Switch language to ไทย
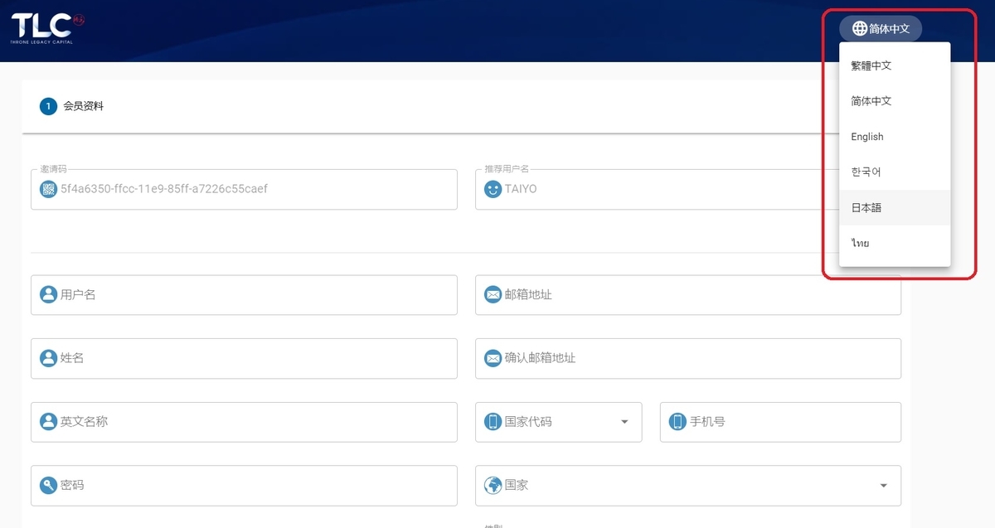Screen dimensions: 995x528 point(895,244)
